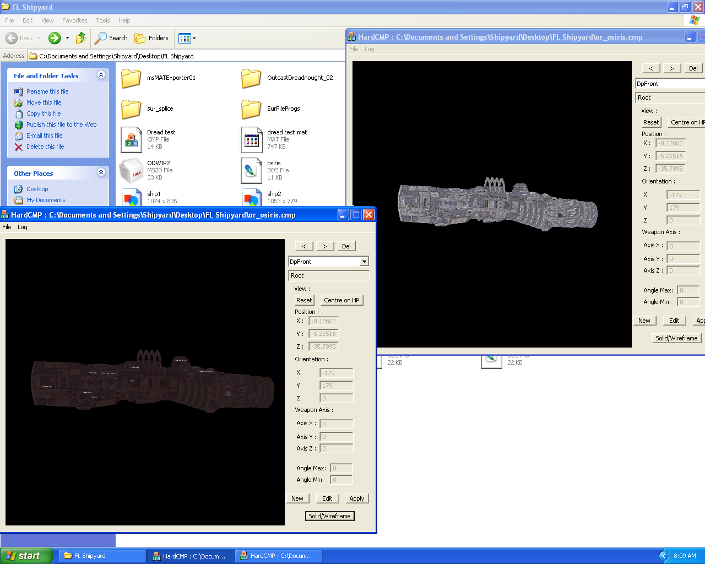Click the Up folder toolbar icon
This screenshot has width=705, height=564.
point(81,38)
